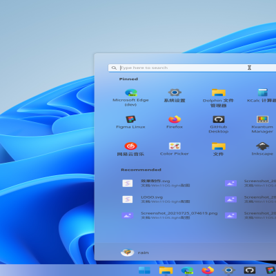Launch Inkscape from pinned apps
The image size is (276, 276).
262,149
